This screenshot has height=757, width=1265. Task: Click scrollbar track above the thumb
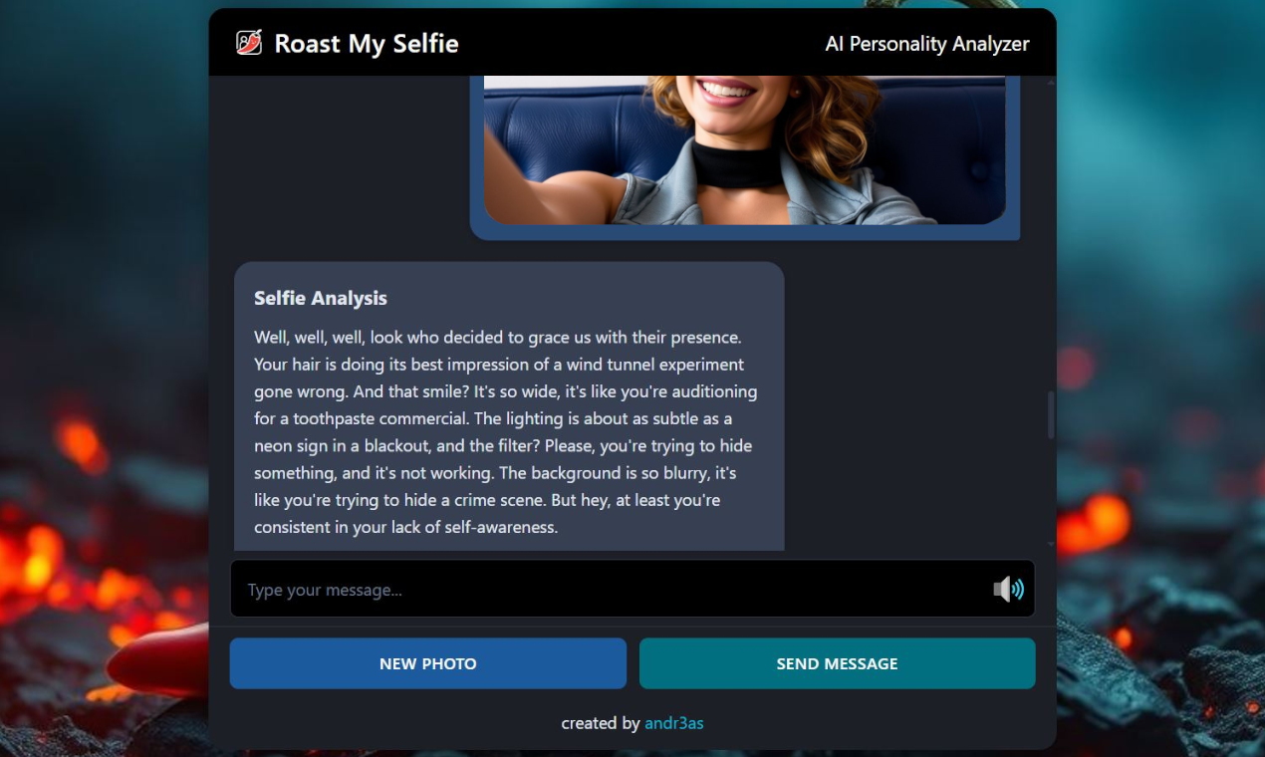(1051, 239)
